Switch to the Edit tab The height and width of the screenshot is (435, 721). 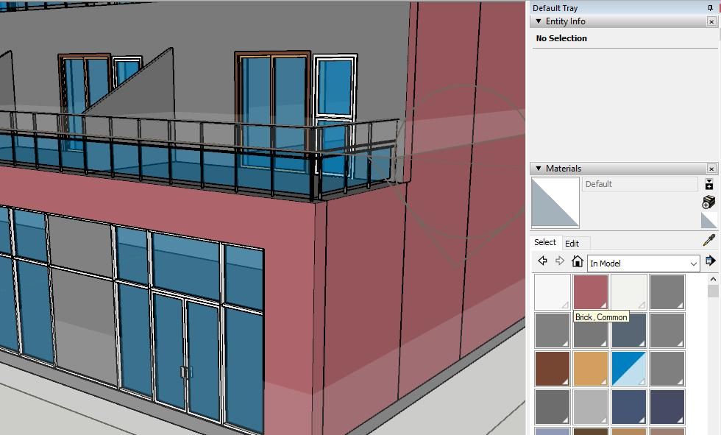coord(575,243)
